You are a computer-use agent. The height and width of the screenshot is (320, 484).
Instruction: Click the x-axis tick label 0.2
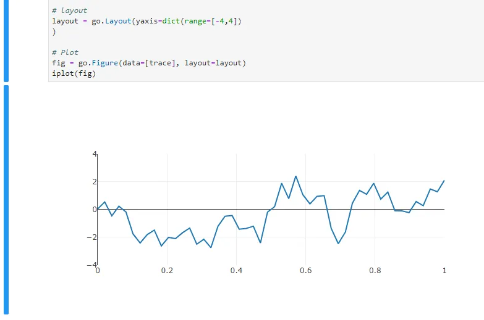pyautogui.click(x=167, y=271)
